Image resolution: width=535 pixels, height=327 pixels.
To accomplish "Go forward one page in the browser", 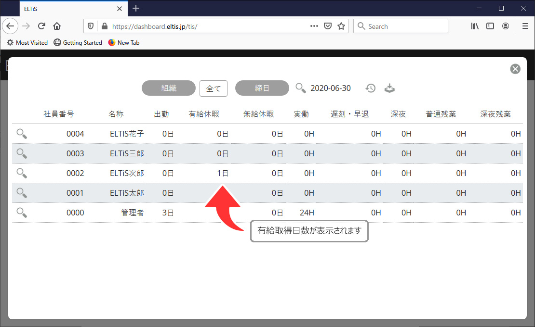I will point(27,26).
